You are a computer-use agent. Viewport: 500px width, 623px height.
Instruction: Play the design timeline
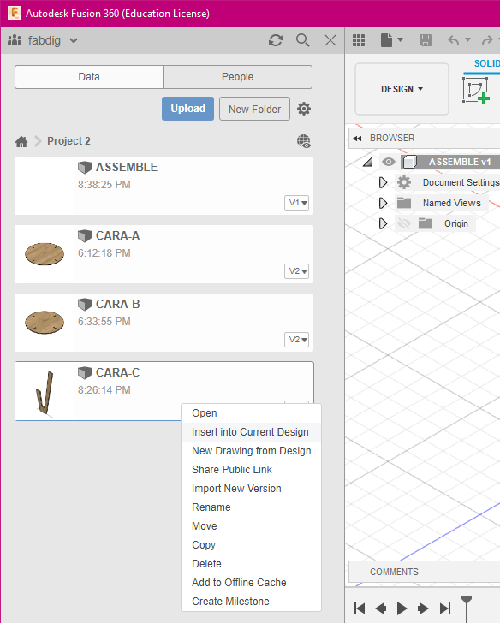point(402,608)
